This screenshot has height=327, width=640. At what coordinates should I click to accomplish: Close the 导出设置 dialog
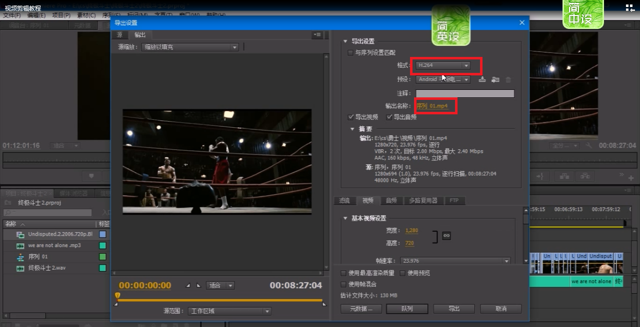(x=522, y=22)
